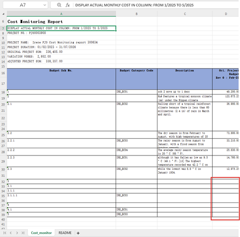Switch to the README sheet tab
Image resolution: width=240 pixels, height=237 pixels.
coord(65,233)
